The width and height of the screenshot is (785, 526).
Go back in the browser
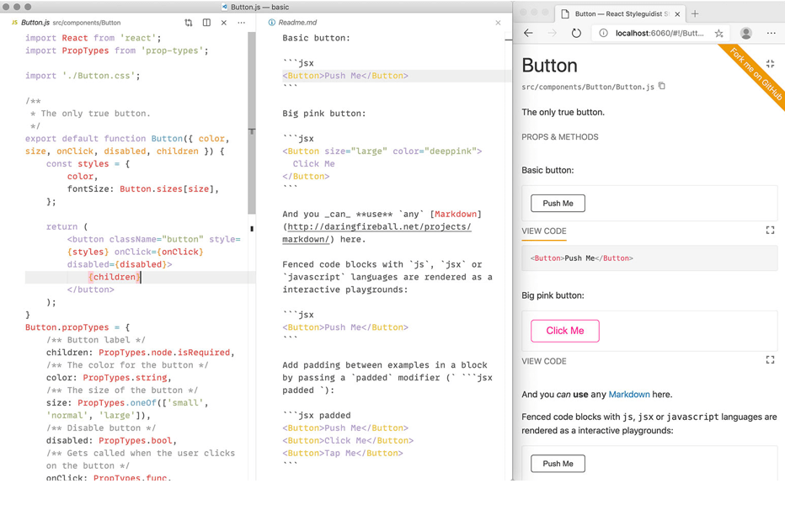528,33
